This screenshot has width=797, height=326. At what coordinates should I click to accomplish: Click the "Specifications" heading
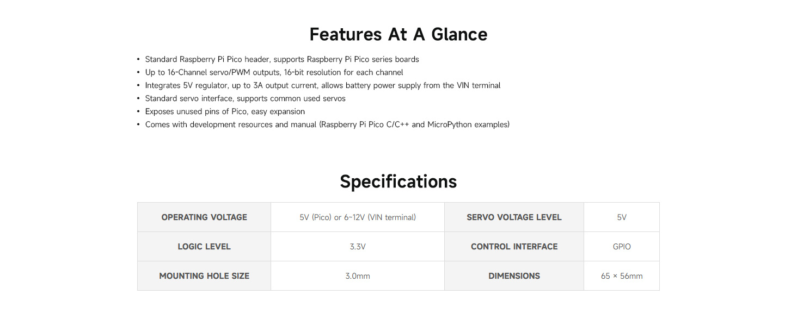pyautogui.click(x=398, y=181)
